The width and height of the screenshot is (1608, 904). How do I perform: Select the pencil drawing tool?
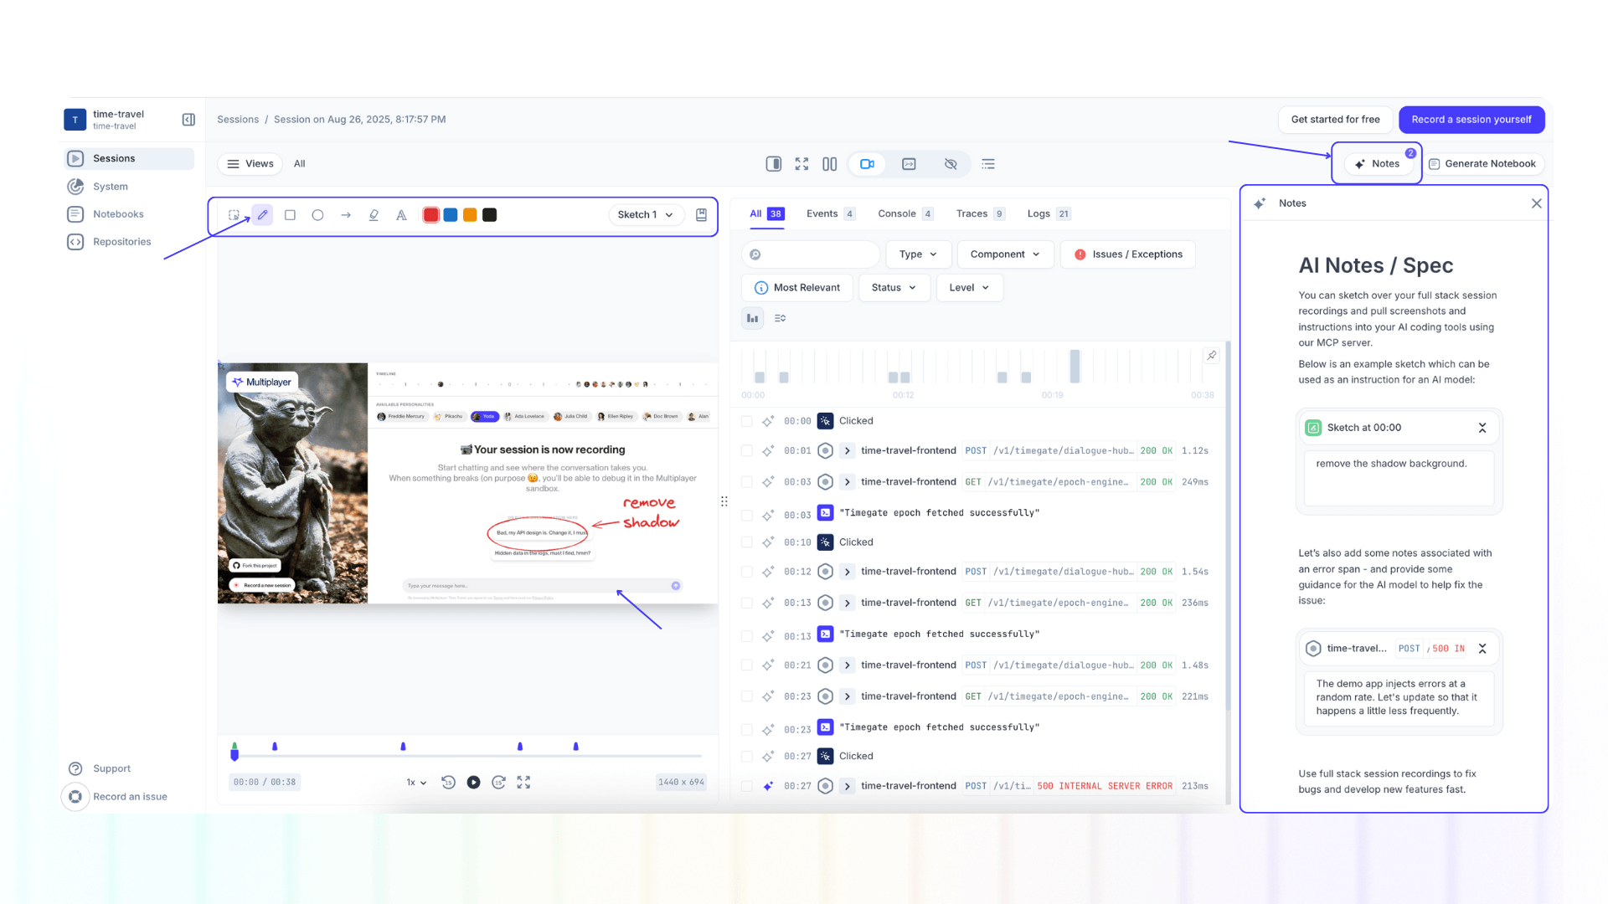(x=262, y=215)
